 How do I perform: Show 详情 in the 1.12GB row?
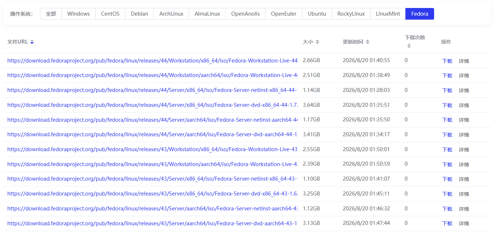464,209
